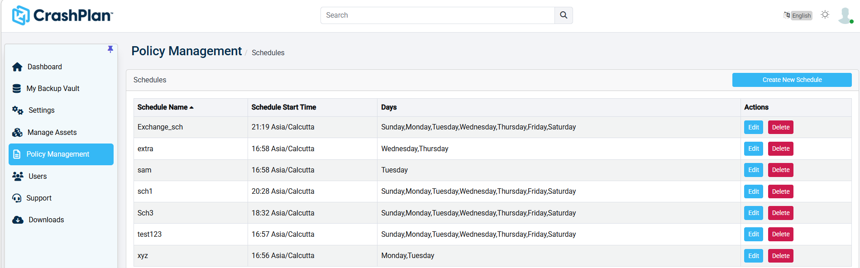860x268 pixels.
Task: Select the sam schedule name cell
Action: click(x=191, y=170)
